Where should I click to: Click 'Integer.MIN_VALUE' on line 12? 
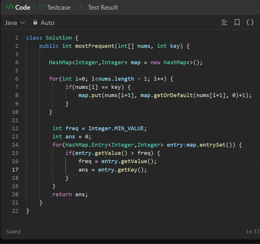(x=116, y=129)
